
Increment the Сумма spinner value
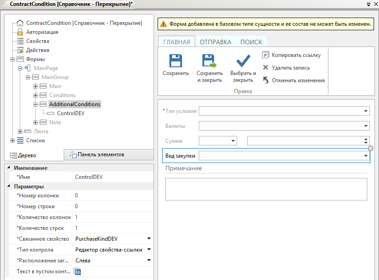366,139
